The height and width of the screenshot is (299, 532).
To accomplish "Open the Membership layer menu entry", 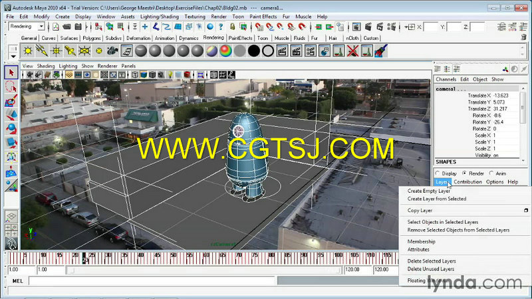I will click(421, 242).
